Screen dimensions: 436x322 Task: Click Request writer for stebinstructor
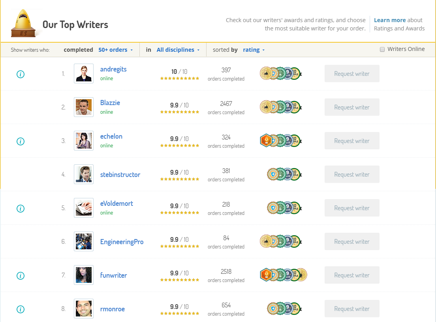[x=352, y=174]
